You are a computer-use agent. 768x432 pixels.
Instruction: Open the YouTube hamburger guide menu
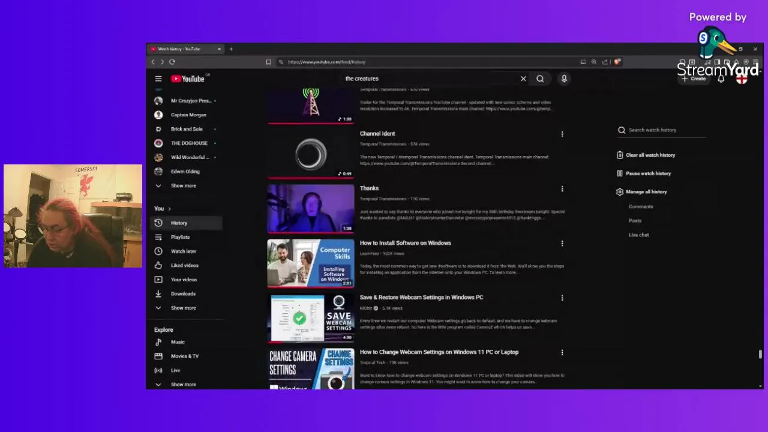click(x=158, y=79)
